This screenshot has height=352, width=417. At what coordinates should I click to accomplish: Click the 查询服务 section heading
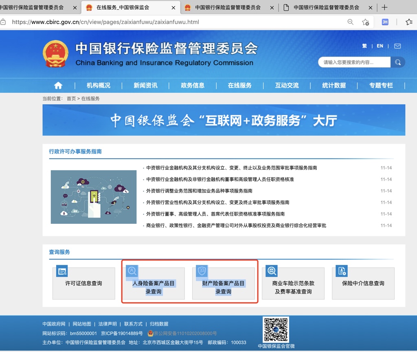pyautogui.click(x=59, y=252)
